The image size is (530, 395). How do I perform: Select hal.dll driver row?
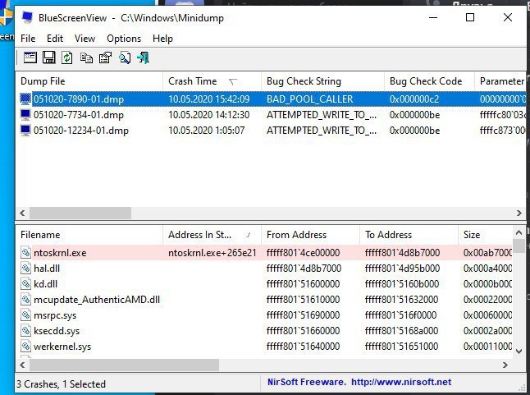(263, 269)
